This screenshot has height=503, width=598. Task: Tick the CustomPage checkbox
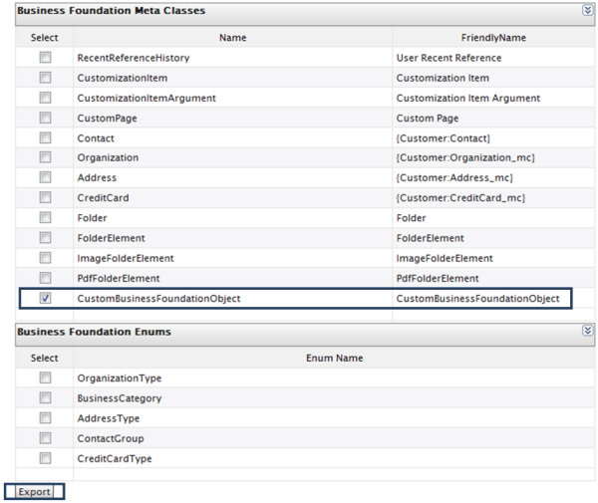coord(45,118)
